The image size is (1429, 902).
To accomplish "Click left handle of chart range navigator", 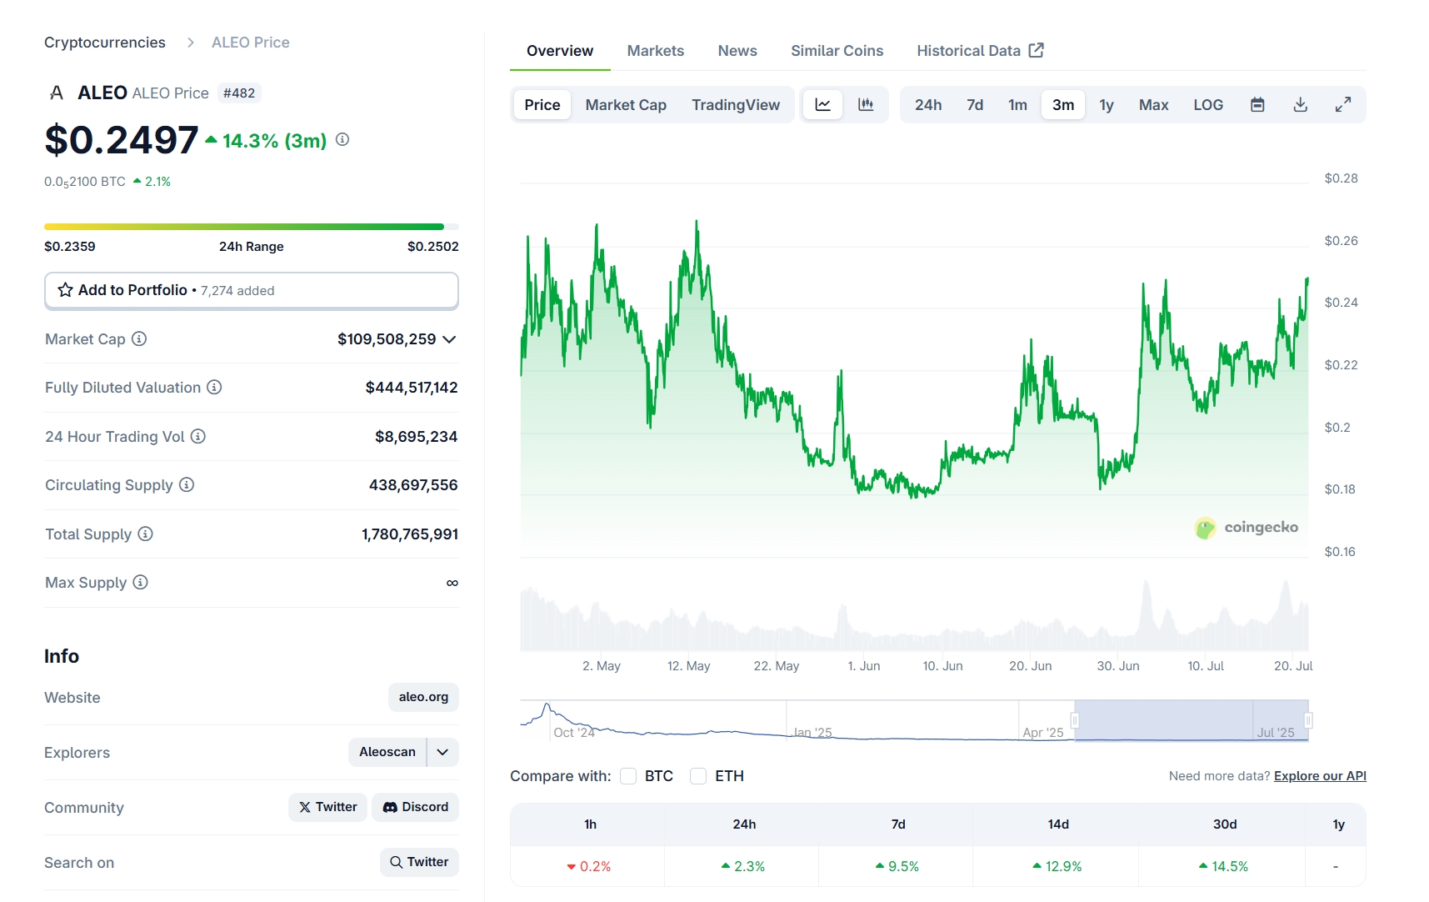I will 1075,720.
